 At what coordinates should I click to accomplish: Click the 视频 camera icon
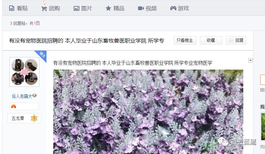141,8
